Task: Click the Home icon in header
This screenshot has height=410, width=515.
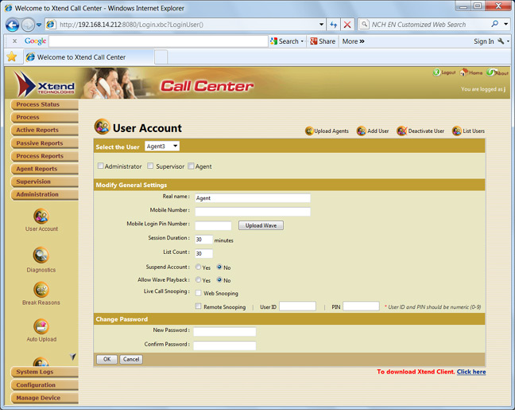Action: point(463,72)
